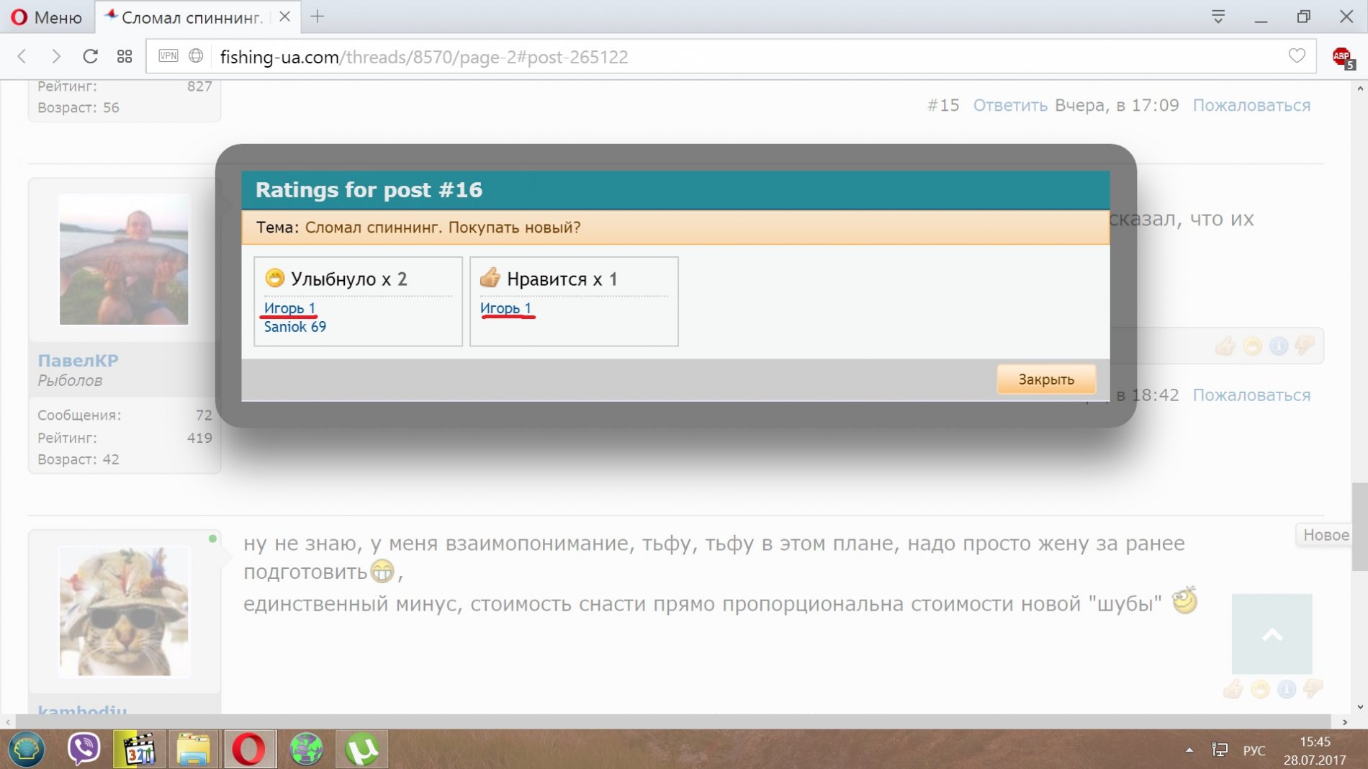Add page to bookmarks with heart icon
The image size is (1368, 769).
click(x=1297, y=56)
